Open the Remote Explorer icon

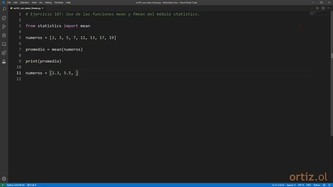point(4,44)
